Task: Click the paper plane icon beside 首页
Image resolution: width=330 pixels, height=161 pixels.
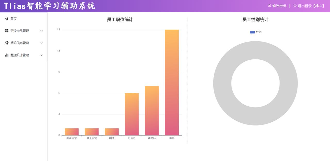Action: [x=7, y=19]
